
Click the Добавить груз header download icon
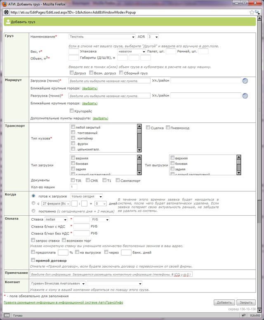[8, 21]
